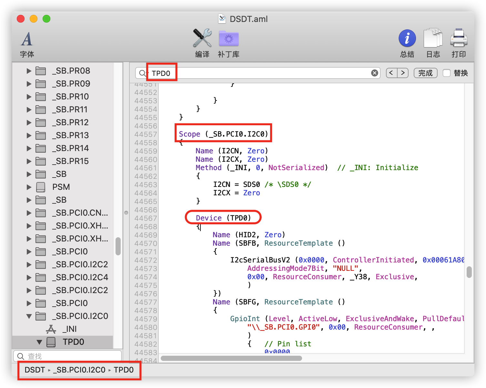This screenshot has height=388, width=486.
Task: Click the folder icon of _SB.PR10
Action: tap(41, 97)
